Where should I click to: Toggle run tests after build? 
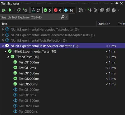[90, 10]
